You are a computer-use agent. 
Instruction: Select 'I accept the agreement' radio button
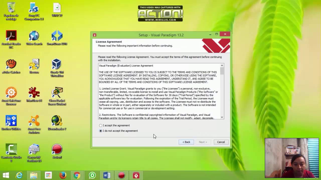(101, 125)
